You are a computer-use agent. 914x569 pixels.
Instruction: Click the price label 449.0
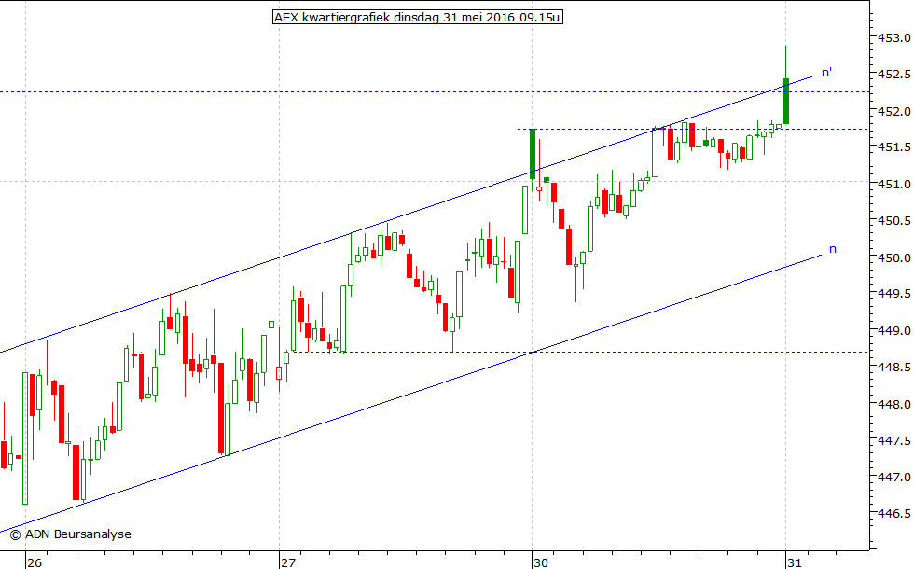tap(894, 330)
